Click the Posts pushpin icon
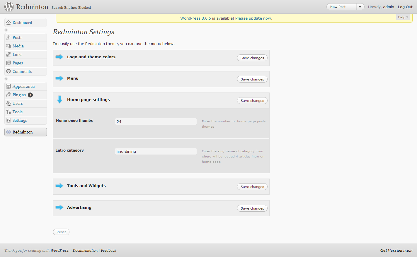 [x=8, y=37]
